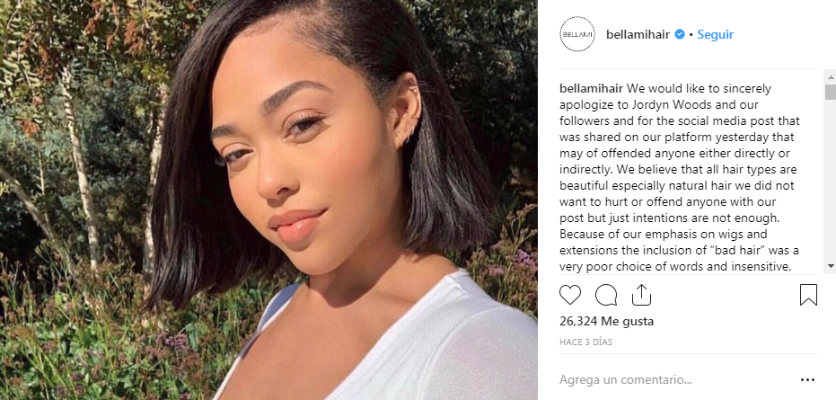Open bellamihair username in header

click(x=638, y=34)
